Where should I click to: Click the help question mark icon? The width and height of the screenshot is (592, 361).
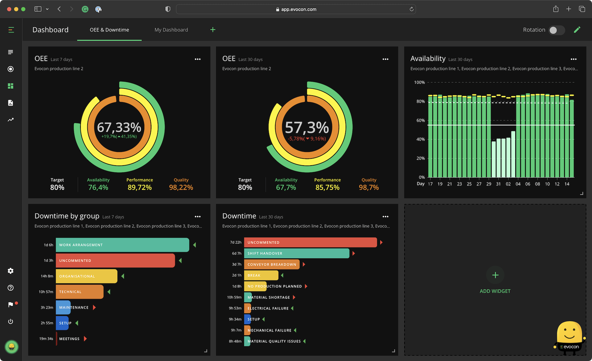tap(10, 288)
